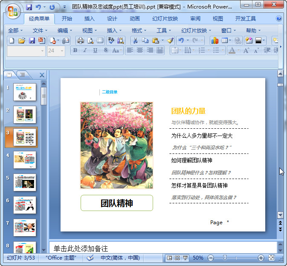This screenshot has height=266, width=287.
Task: Click the Print icon in toolbar
Action: click(81, 40)
